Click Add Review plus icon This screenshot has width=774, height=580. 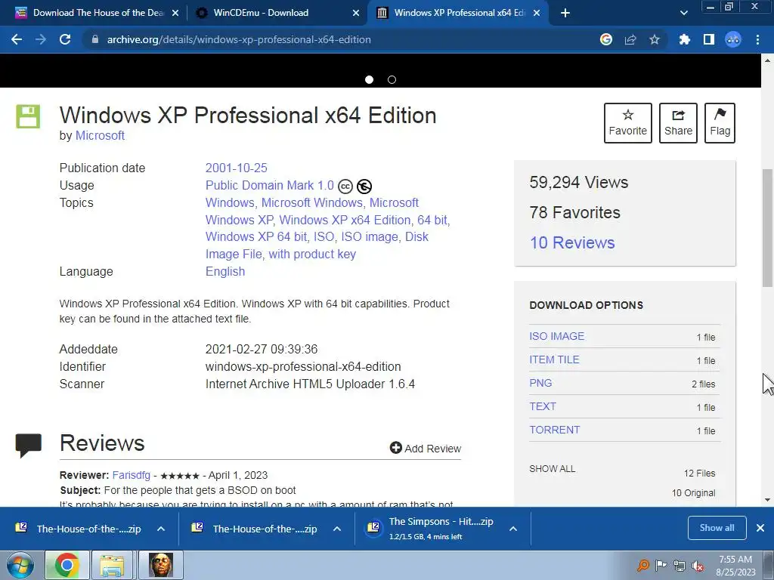pos(396,447)
